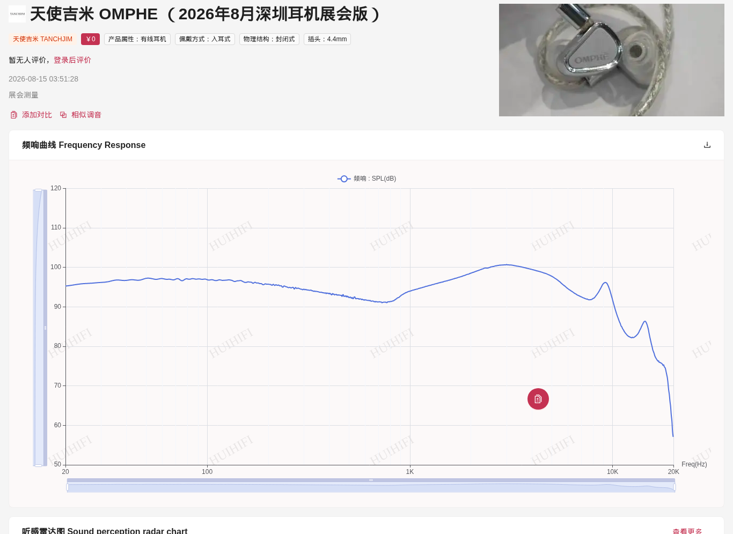
Task: Download the frequency response chart
Action: (x=707, y=145)
